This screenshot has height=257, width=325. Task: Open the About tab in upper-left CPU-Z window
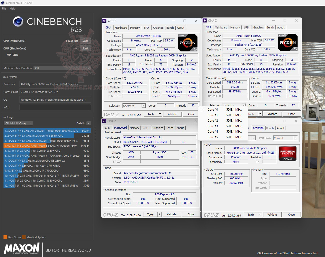(x=181, y=28)
